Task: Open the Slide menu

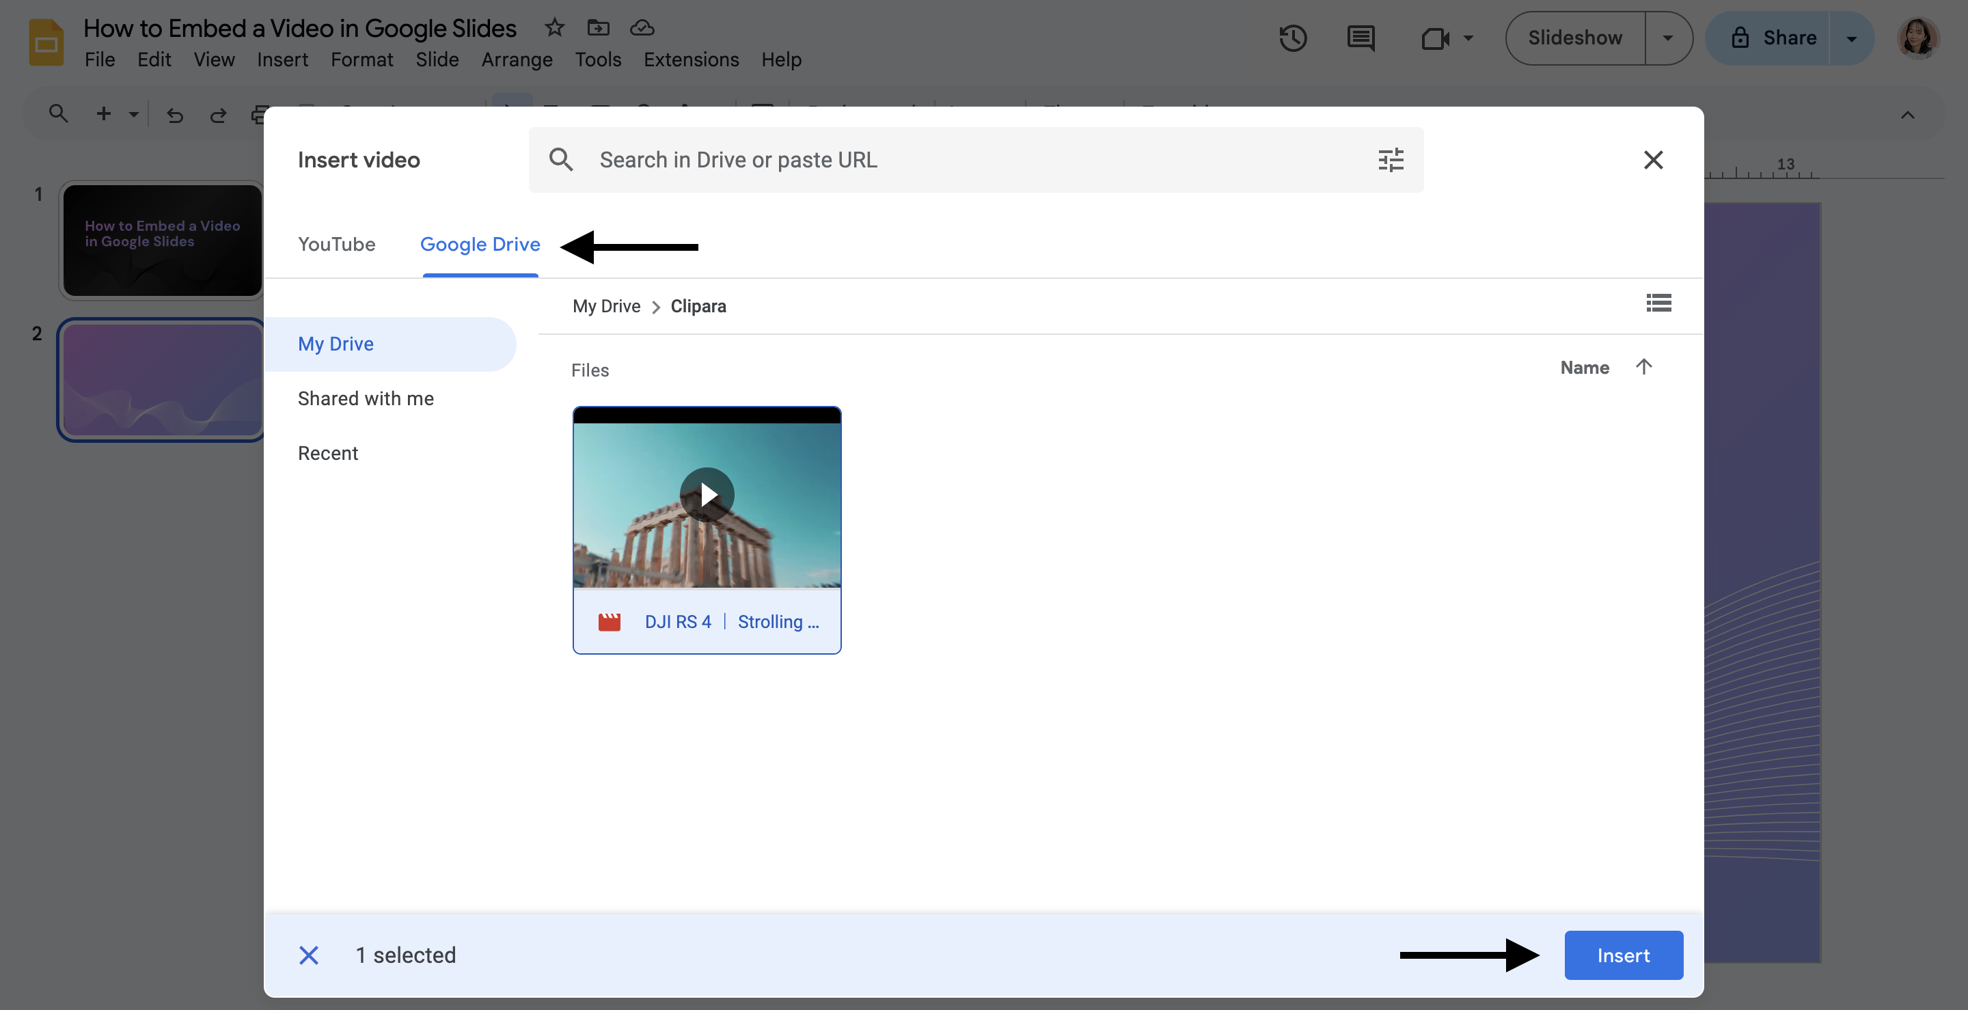Action: tap(437, 59)
